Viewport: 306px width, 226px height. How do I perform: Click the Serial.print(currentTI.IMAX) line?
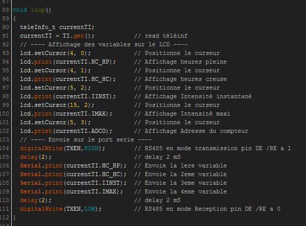coord(71,191)
